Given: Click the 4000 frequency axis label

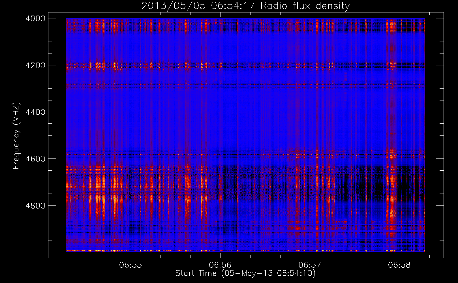Looking at the screenshot, I should click(35, 18).
